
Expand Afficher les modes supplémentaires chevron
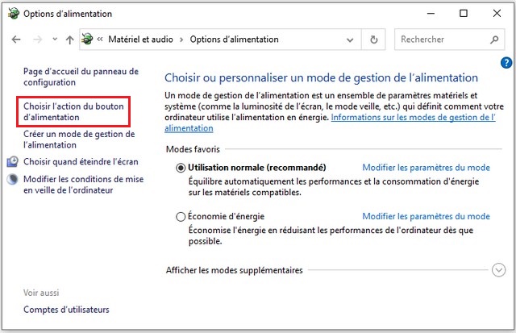click(x=497, y=271)
